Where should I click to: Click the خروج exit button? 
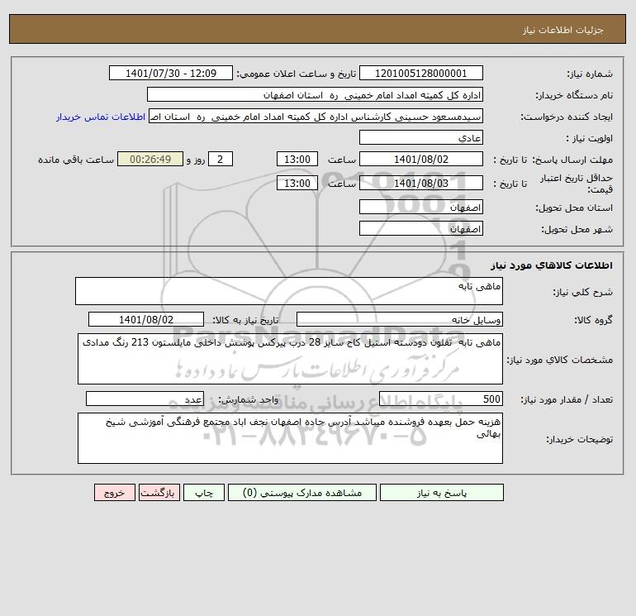(114, 493)
